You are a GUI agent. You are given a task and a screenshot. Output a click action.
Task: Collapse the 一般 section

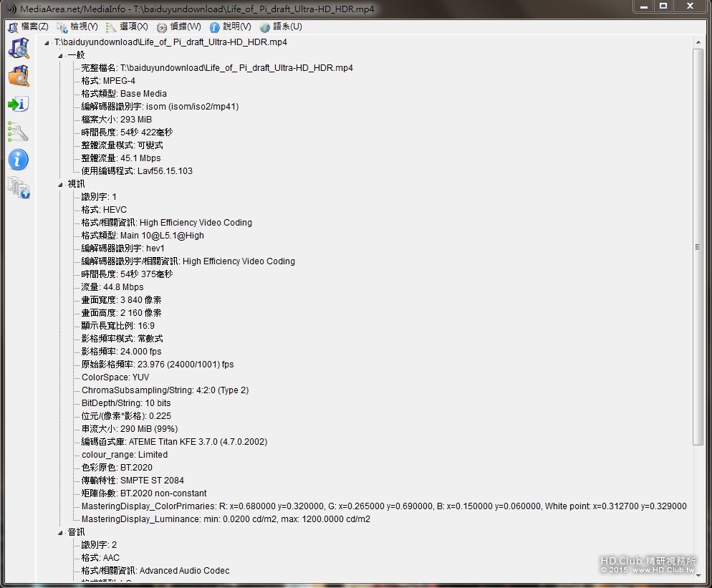pos(60,56)
